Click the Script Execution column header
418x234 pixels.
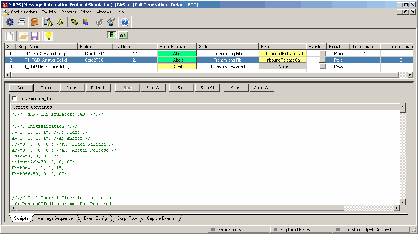point(177,47)
